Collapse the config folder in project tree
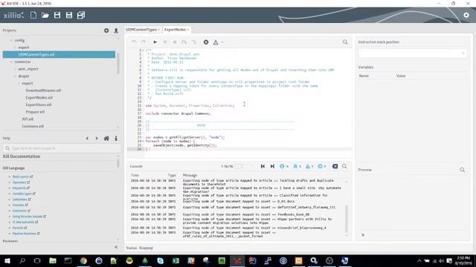The image size is (476, 267). [11, 40]
